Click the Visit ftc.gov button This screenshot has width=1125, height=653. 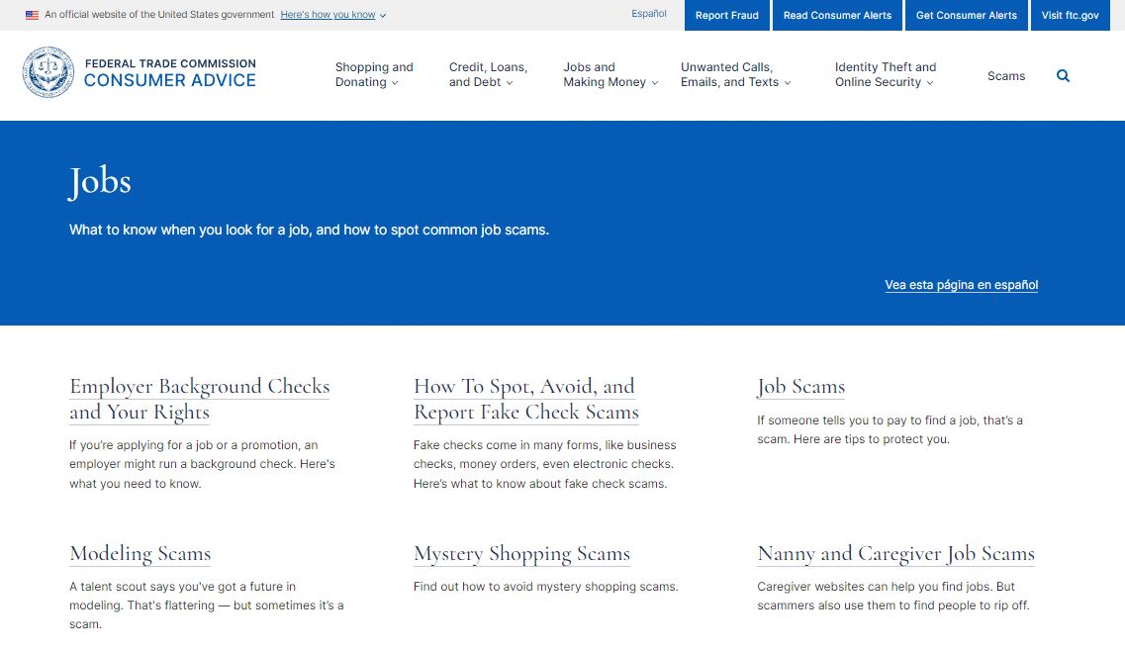click(1070, 15)
